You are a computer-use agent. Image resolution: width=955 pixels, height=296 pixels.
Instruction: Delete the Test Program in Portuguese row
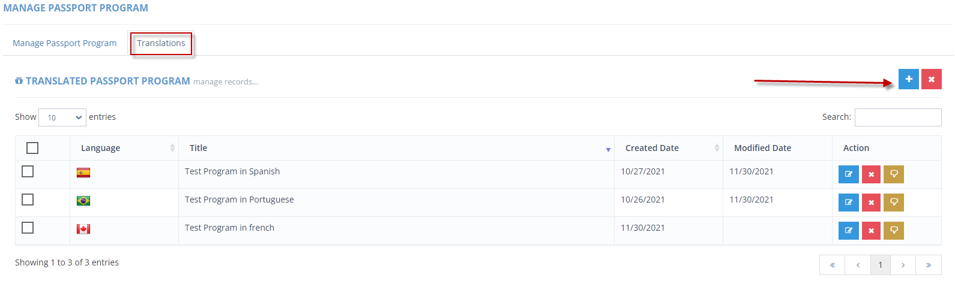tap(871, 203)
